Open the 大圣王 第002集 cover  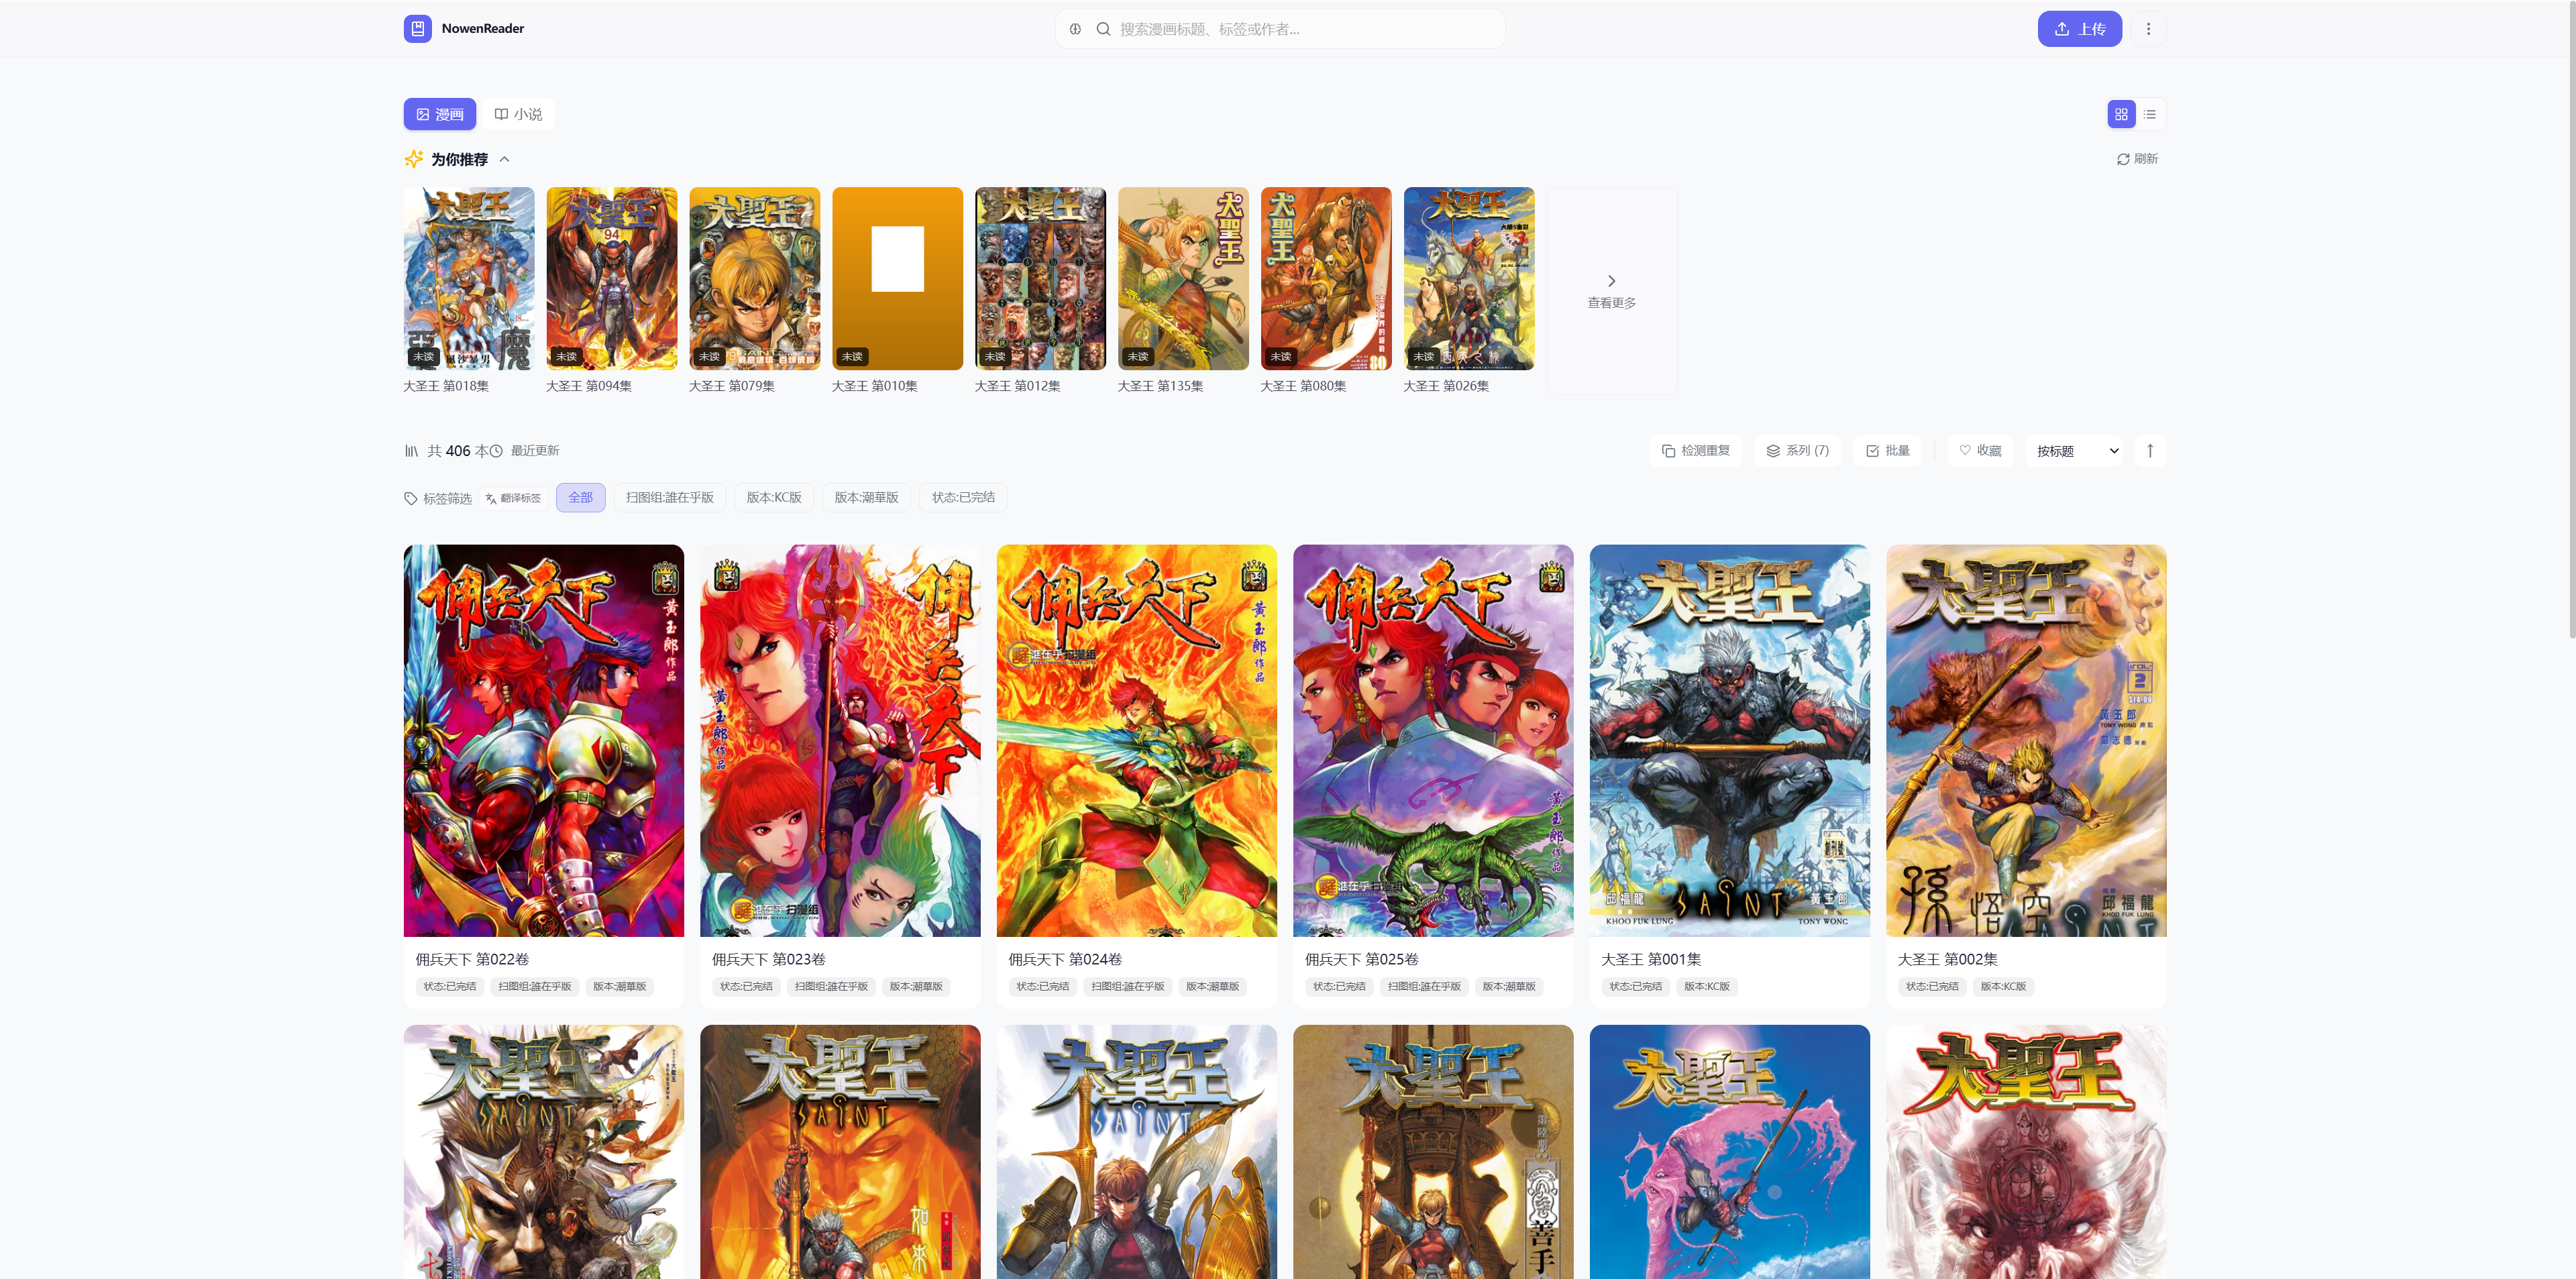pyautogui.click(x=2026, y=741)
